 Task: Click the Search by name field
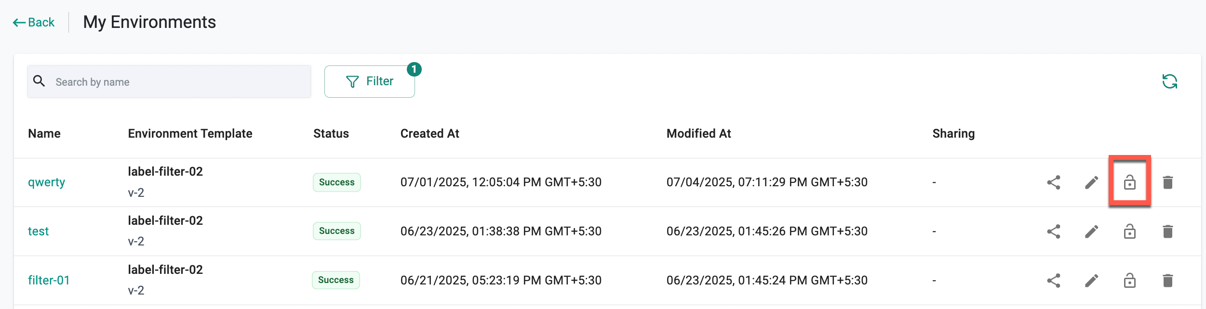(178, 82)
